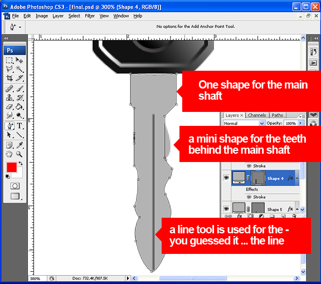Select the Move tool

coord(20,60)
